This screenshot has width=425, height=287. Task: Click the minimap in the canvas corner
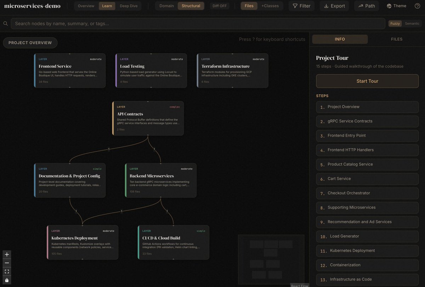pyautogui.click(x=271, y=259)
